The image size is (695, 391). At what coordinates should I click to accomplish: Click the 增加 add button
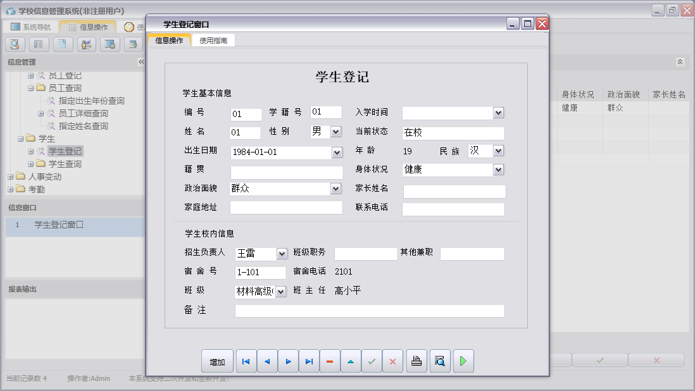point(217,361)
